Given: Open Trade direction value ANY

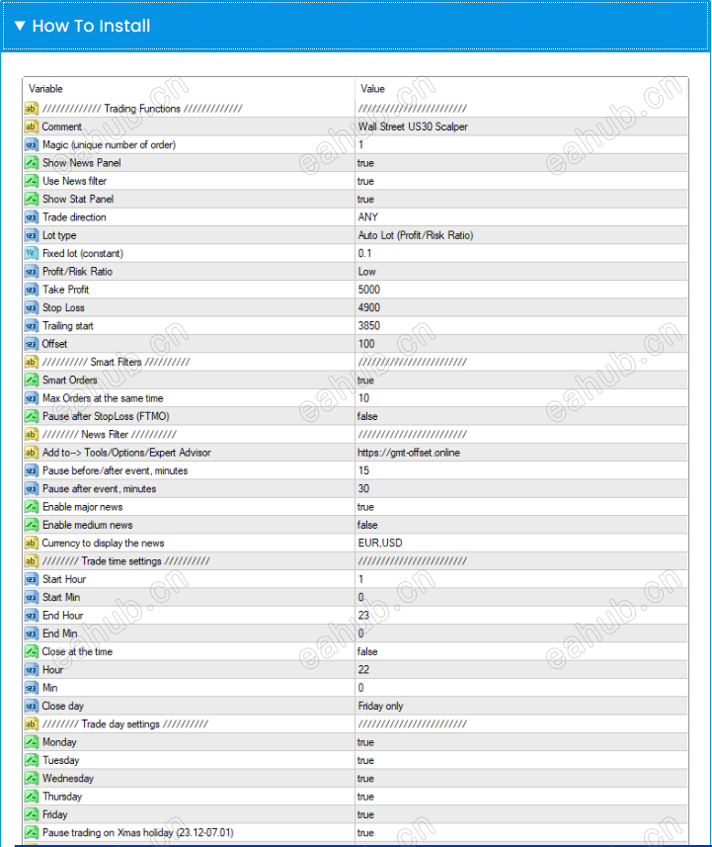Looking at the screenshot, I should click(x=367, y=217).
